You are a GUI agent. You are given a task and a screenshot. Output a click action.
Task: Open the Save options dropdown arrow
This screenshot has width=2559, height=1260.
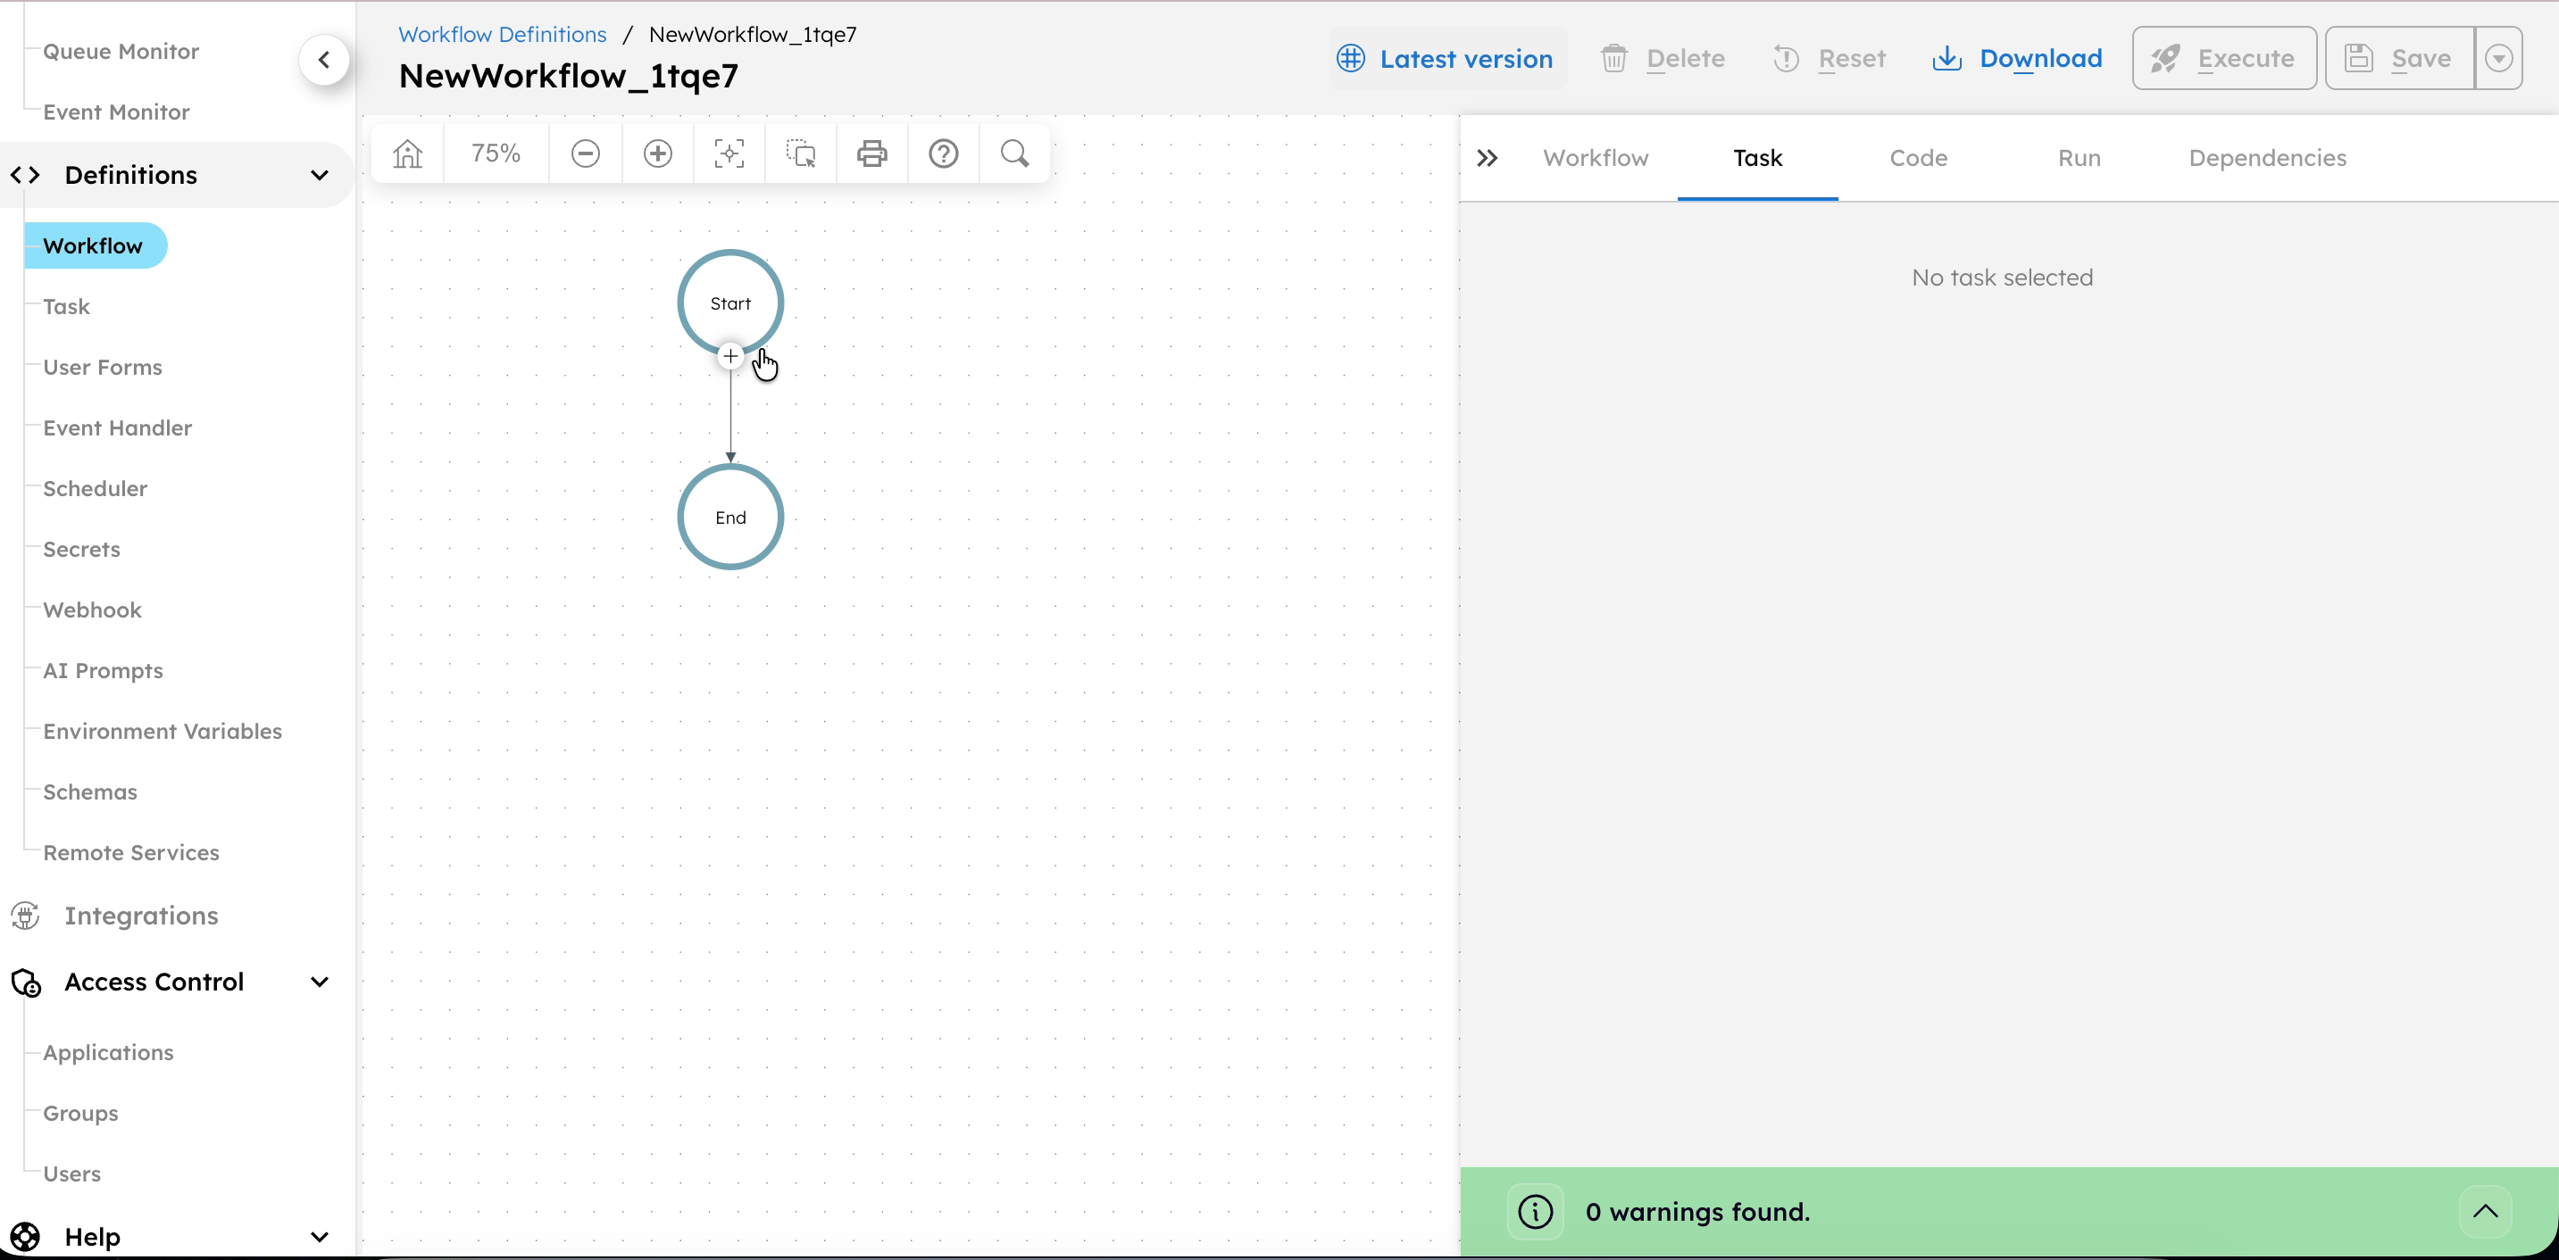(2499, 59)
